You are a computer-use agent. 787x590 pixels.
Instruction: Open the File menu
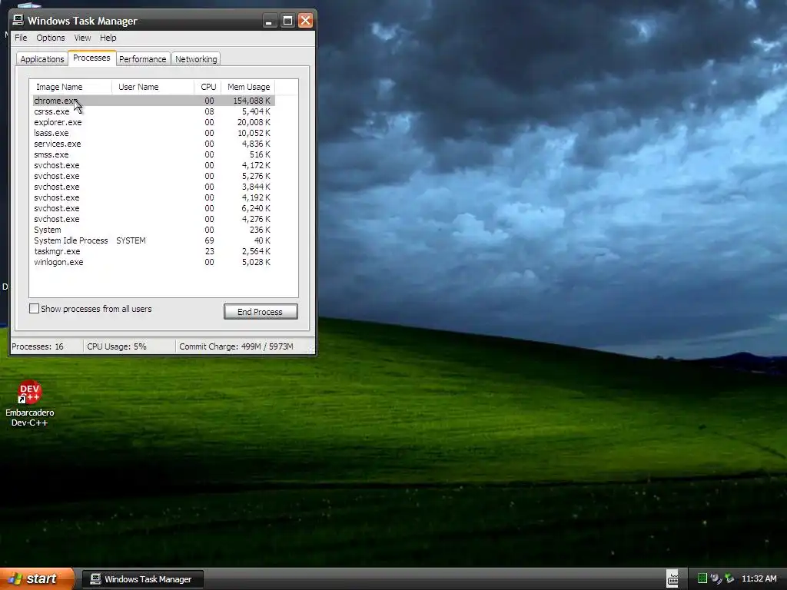tap(21, 38)
